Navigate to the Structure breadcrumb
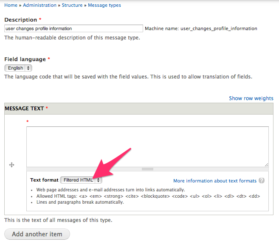 coord(72,5)
